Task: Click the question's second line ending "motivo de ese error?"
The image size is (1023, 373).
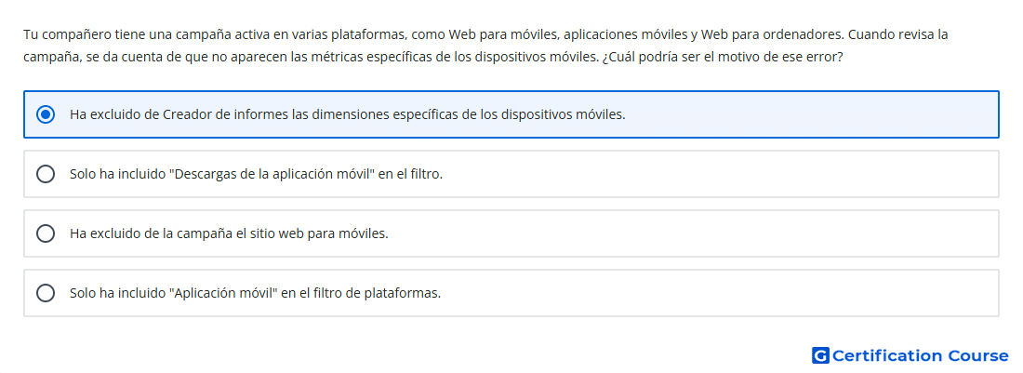Action: click(433, 57)
